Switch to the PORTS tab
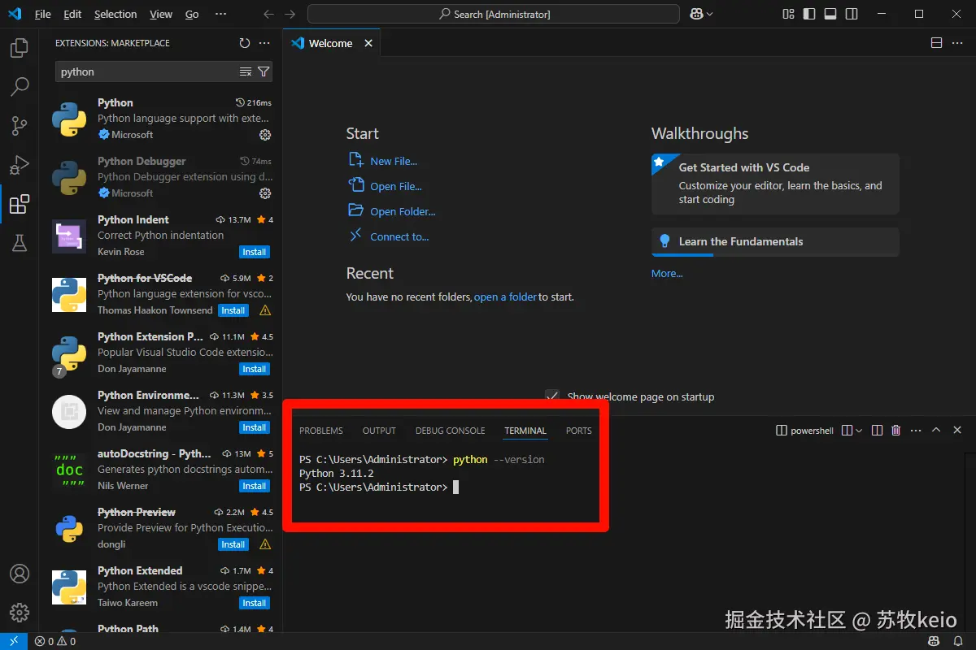 click(x=579, y=431)
